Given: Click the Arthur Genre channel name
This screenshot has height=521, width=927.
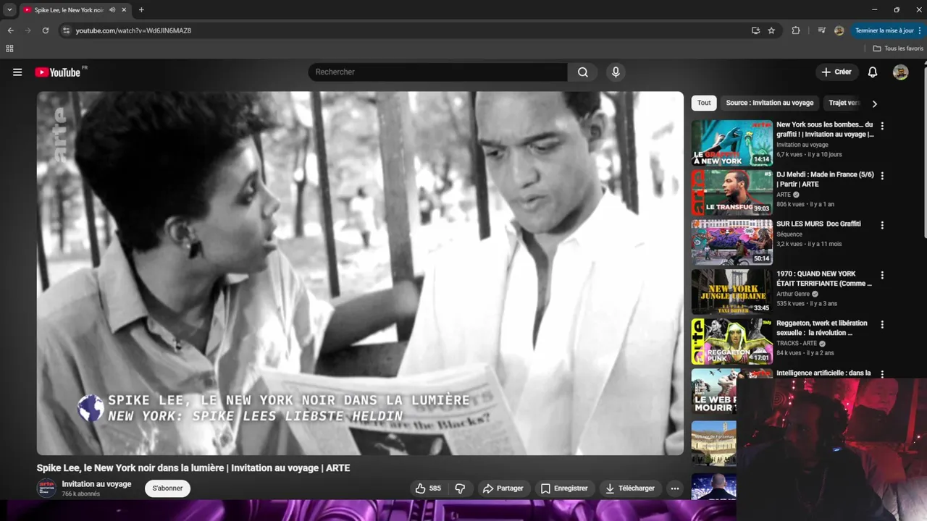Looking at the screenshot, I should pos(794,295).
